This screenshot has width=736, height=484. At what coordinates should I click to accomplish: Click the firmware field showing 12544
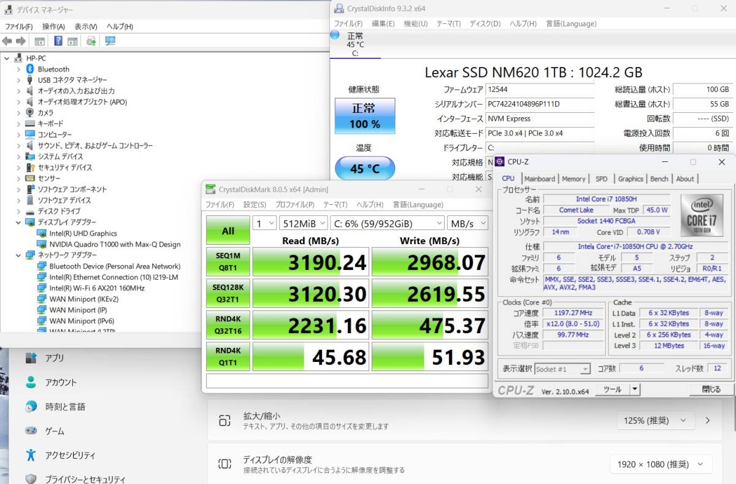540,89
